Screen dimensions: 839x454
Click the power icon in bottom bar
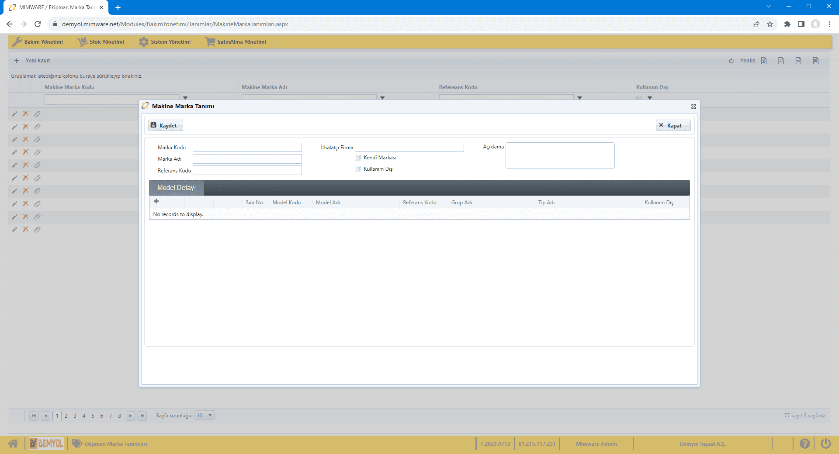click(x=825, y=444)
